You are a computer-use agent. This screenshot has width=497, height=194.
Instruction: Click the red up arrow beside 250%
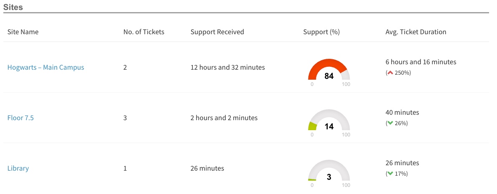(391, 73)
